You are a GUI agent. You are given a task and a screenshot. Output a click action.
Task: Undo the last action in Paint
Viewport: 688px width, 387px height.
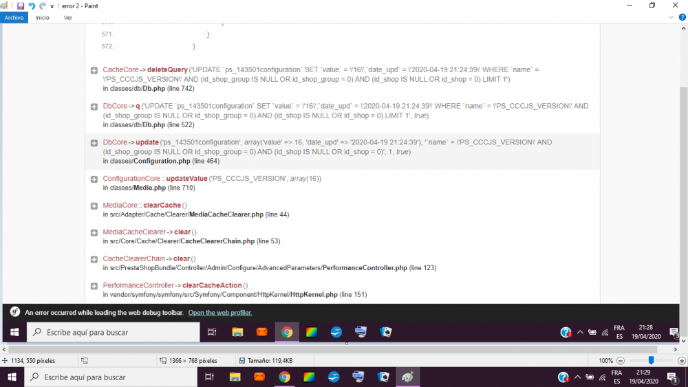point(32,5)
